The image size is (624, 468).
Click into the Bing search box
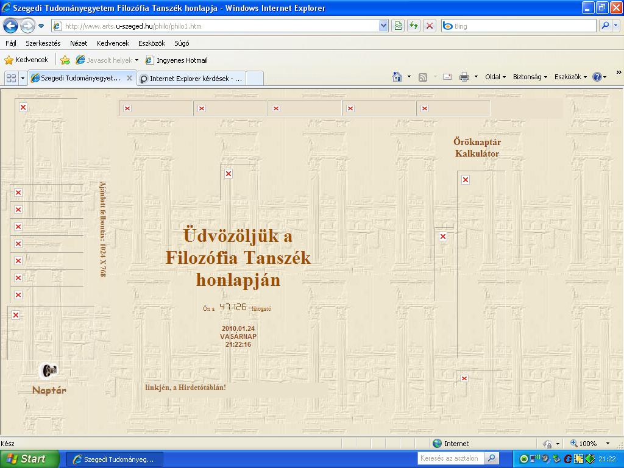pos(519,26)
